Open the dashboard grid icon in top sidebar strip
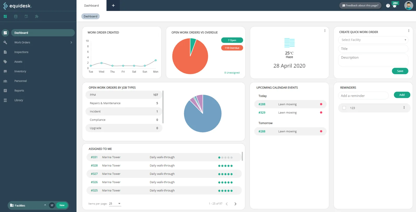 pos(5,16)
